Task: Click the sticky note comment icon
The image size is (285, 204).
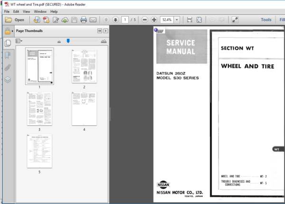Action: [x=212, y=19]
